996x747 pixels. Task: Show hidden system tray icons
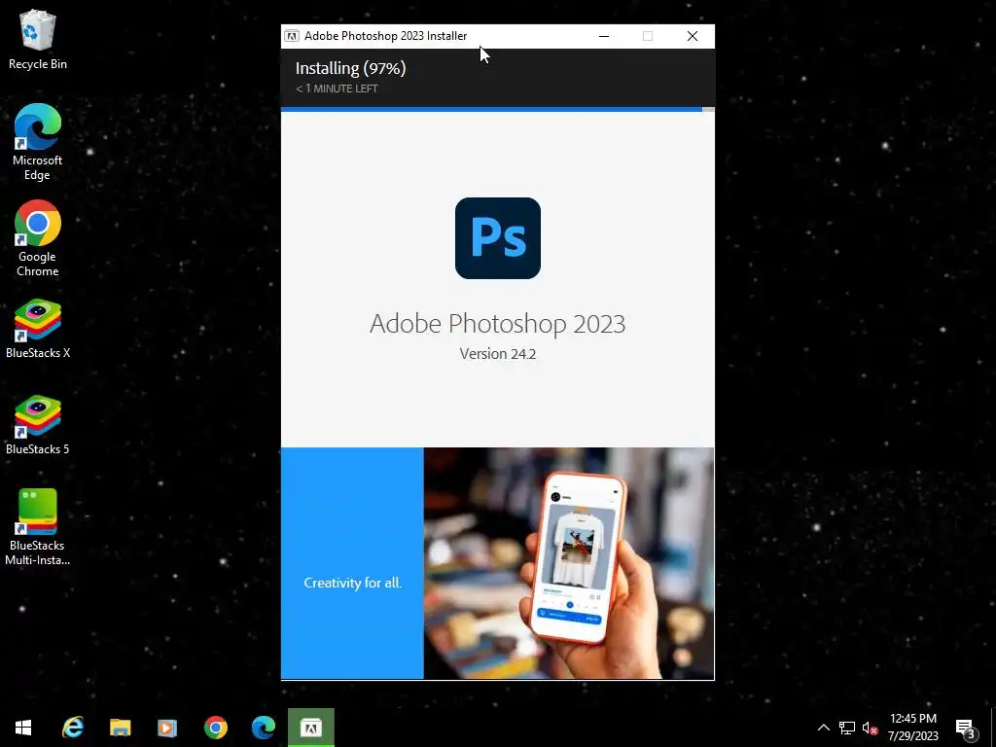point(823,728)
